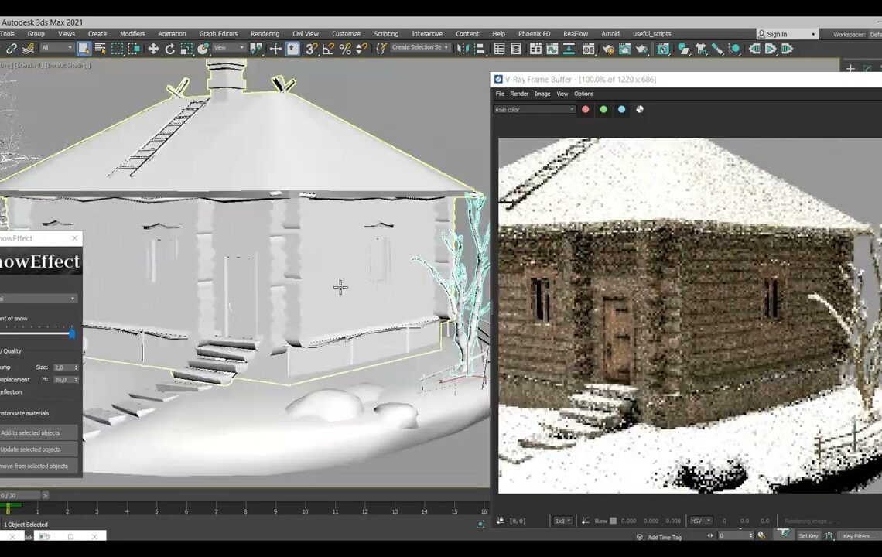This screenshot has height=557, width=882.
Task: Activate the Rectangular Selection Region tool
Action: pyautogui.click(x=116, y=49)
